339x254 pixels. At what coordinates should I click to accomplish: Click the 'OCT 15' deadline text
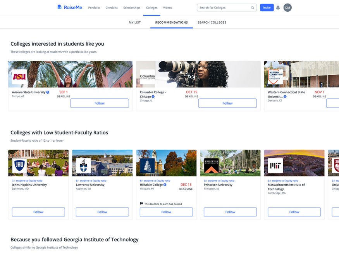[x=191, y=92]
